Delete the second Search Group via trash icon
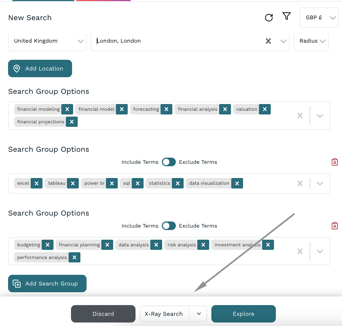Image resolution: width=342 pixels, height=326 pixels. (335, 162)
